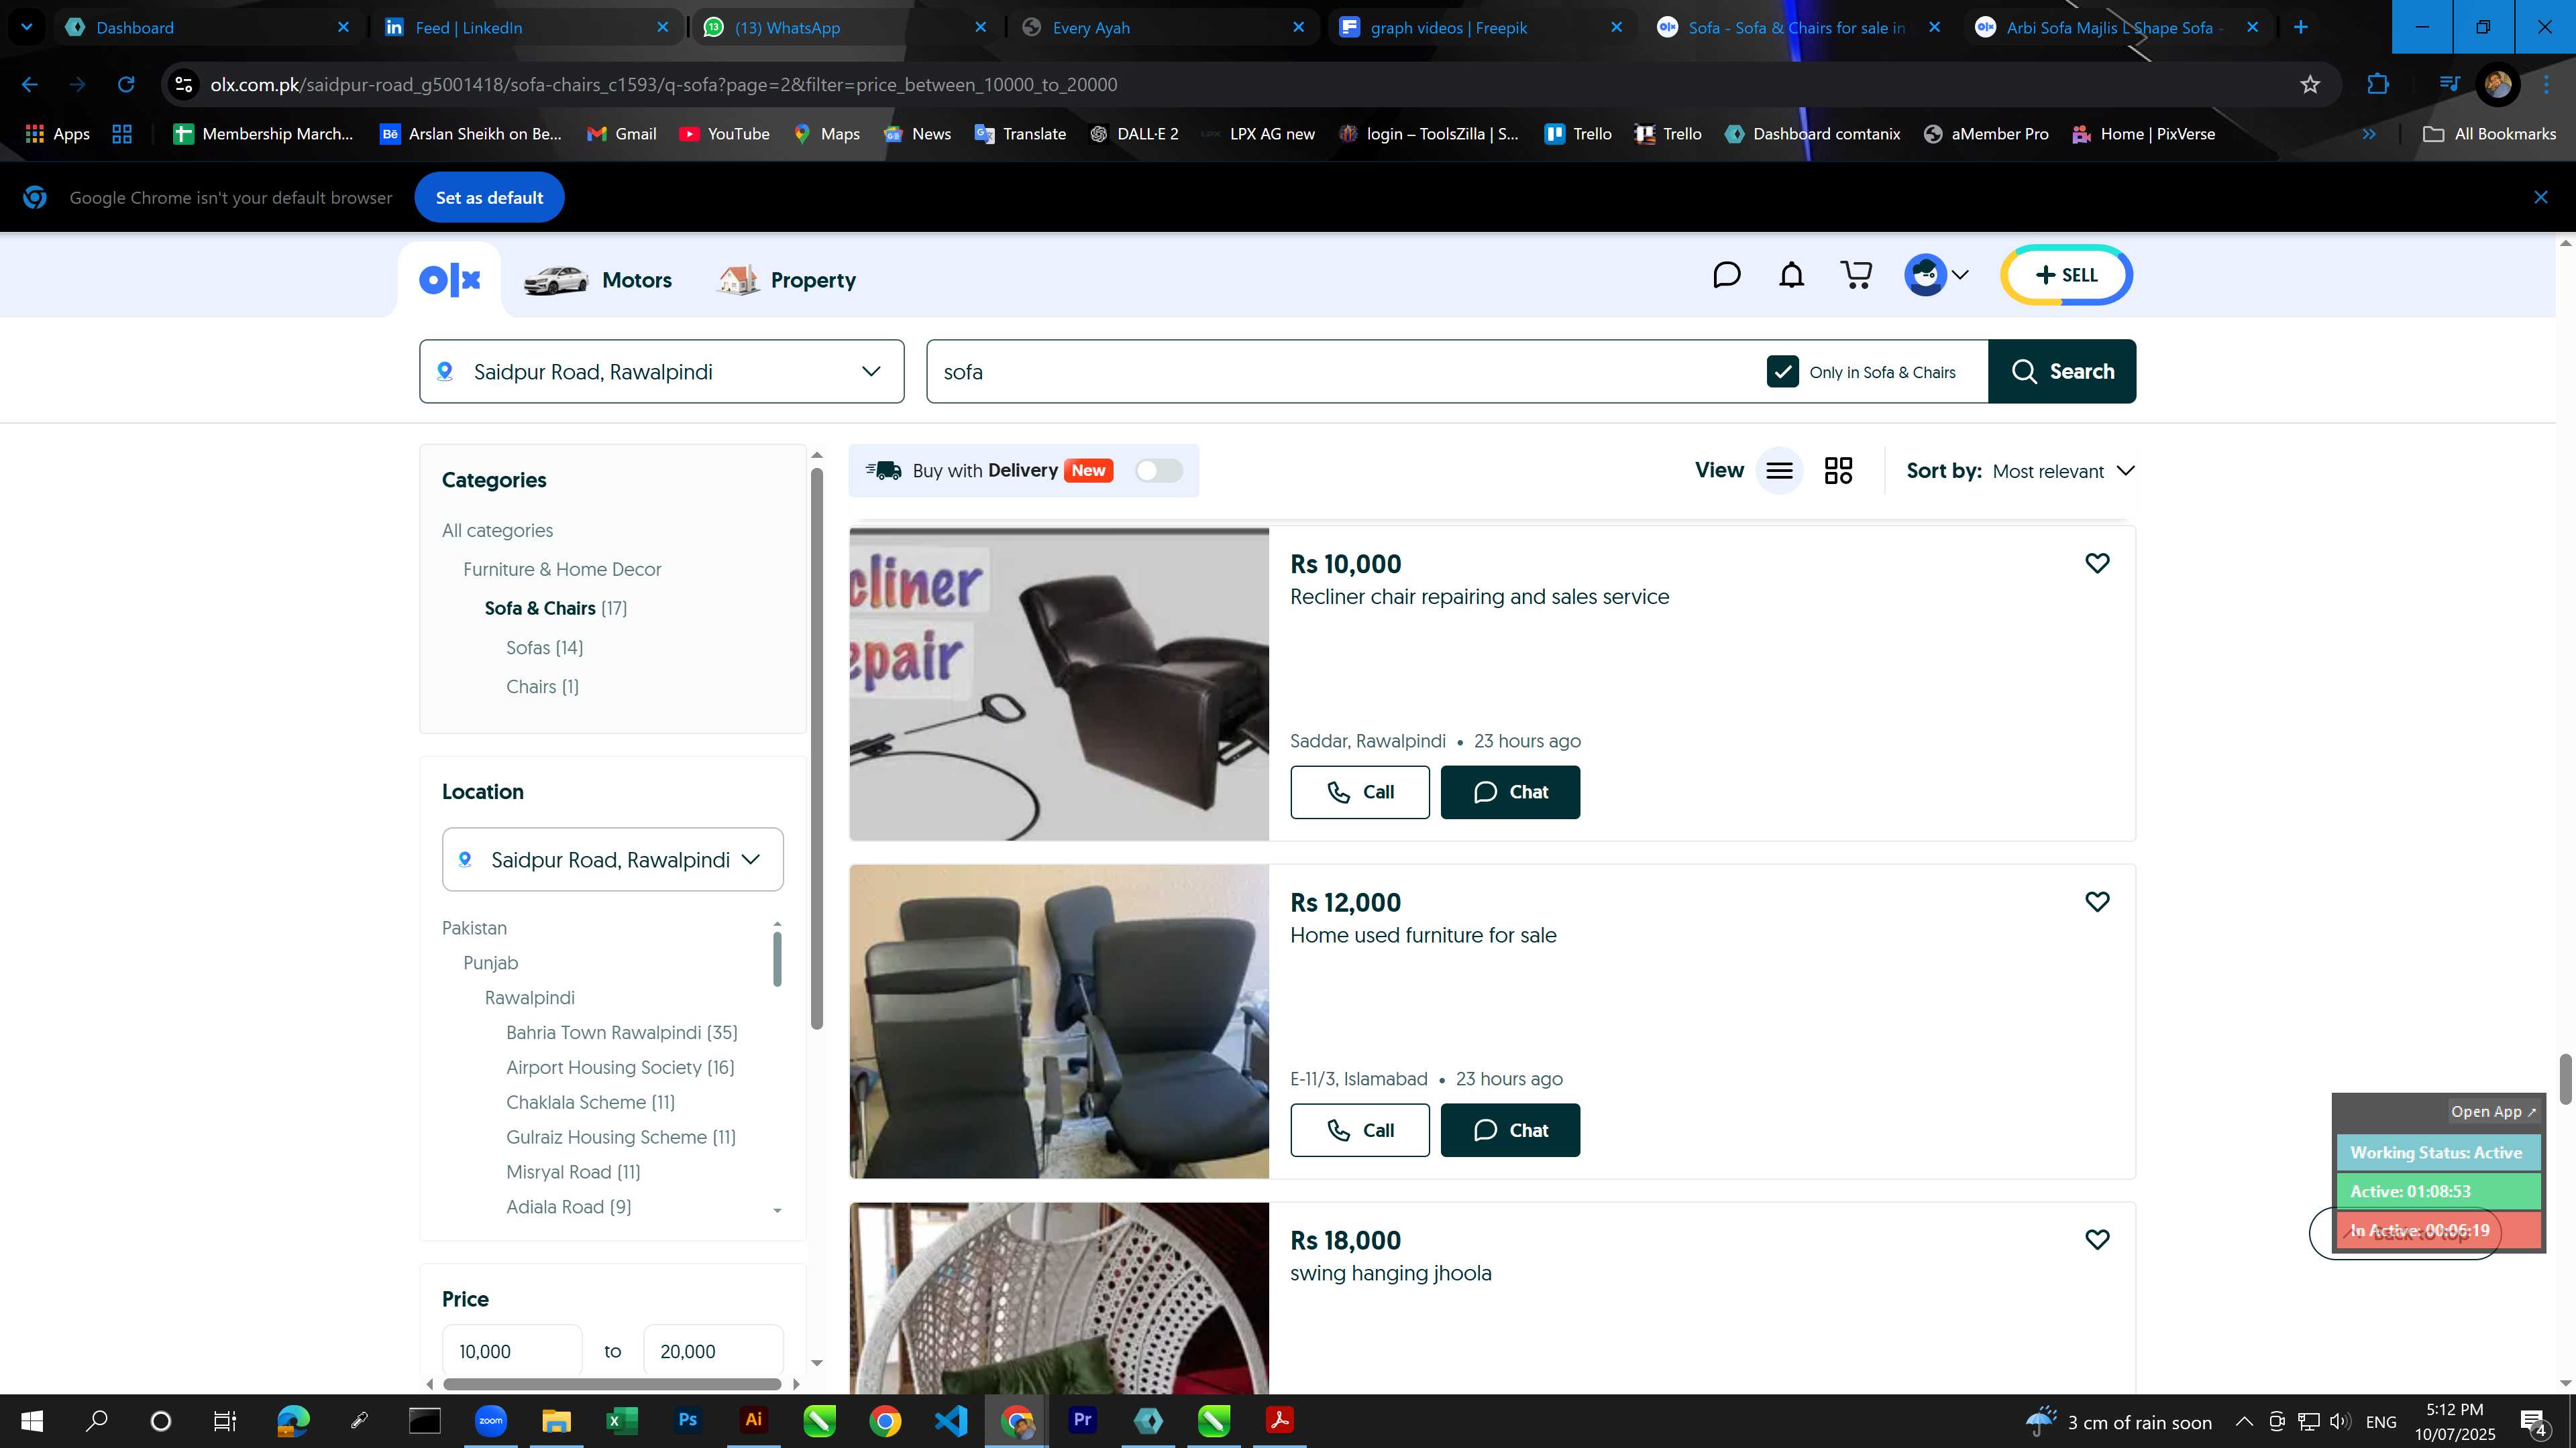Screen dimensions: 2576x1448
Task: Click the minimum price 10,000 field
Action: point(512,1352)
